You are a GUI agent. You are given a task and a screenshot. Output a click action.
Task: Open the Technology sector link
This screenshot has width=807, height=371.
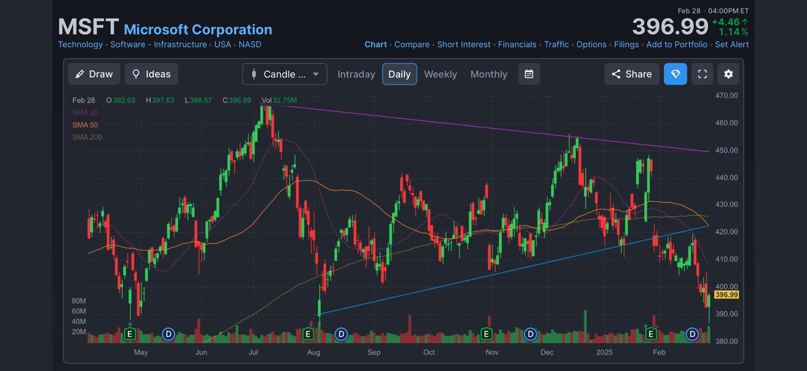pos(80,44)
